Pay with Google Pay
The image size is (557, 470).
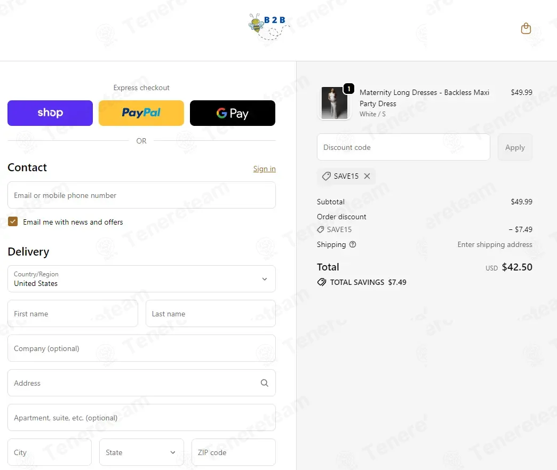coord(232,113)
